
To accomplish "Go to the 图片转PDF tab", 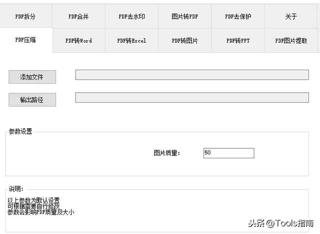I will coord(185,17).
